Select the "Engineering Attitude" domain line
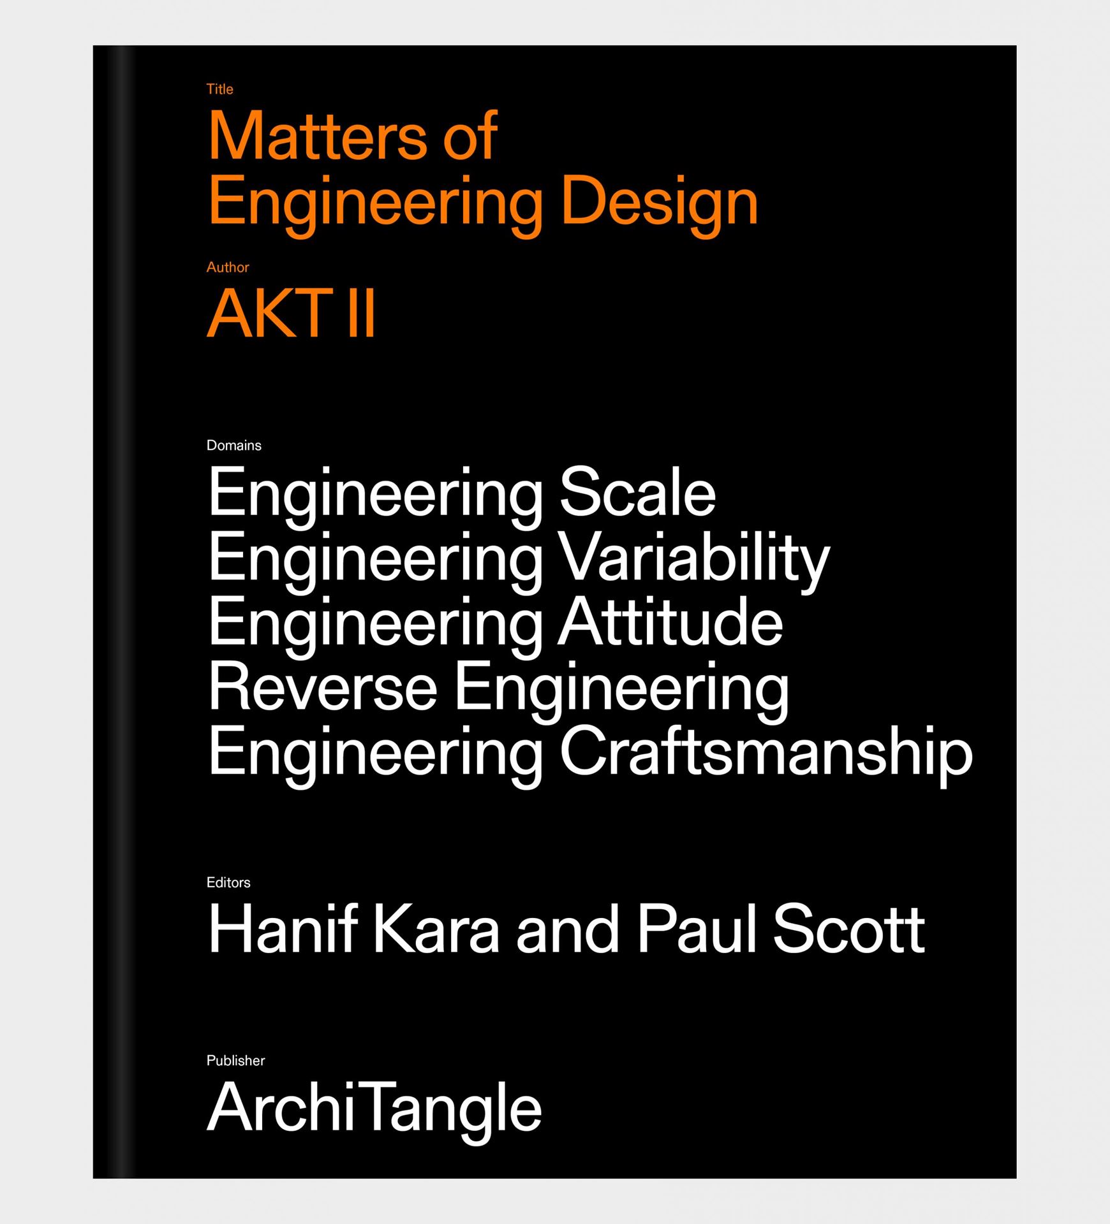Image resolution: width=1110 pixels, height=1224 pixels. (x=495, y=623)
